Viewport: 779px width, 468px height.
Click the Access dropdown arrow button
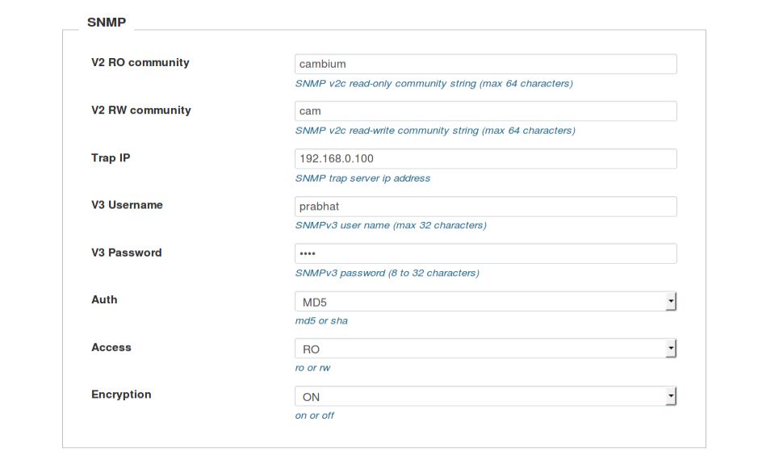click(671, 349)
